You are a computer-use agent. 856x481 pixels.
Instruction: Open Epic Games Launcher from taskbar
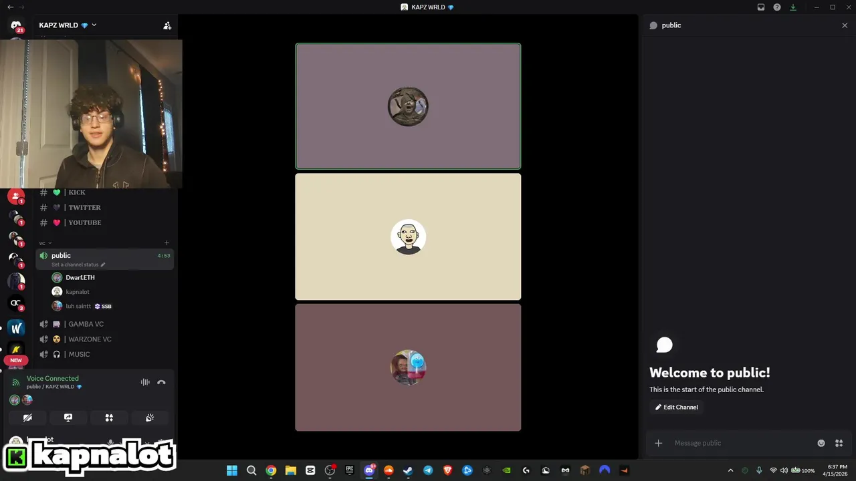(350, 470)
